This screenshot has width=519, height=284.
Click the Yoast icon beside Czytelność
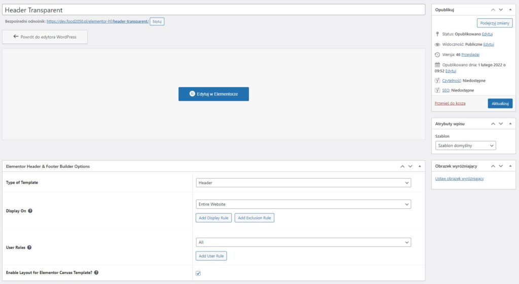[x=437, y=81]
